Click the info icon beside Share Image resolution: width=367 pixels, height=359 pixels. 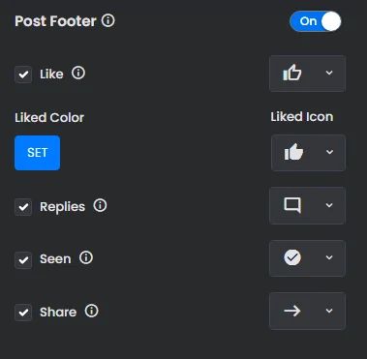pos(91,312)
